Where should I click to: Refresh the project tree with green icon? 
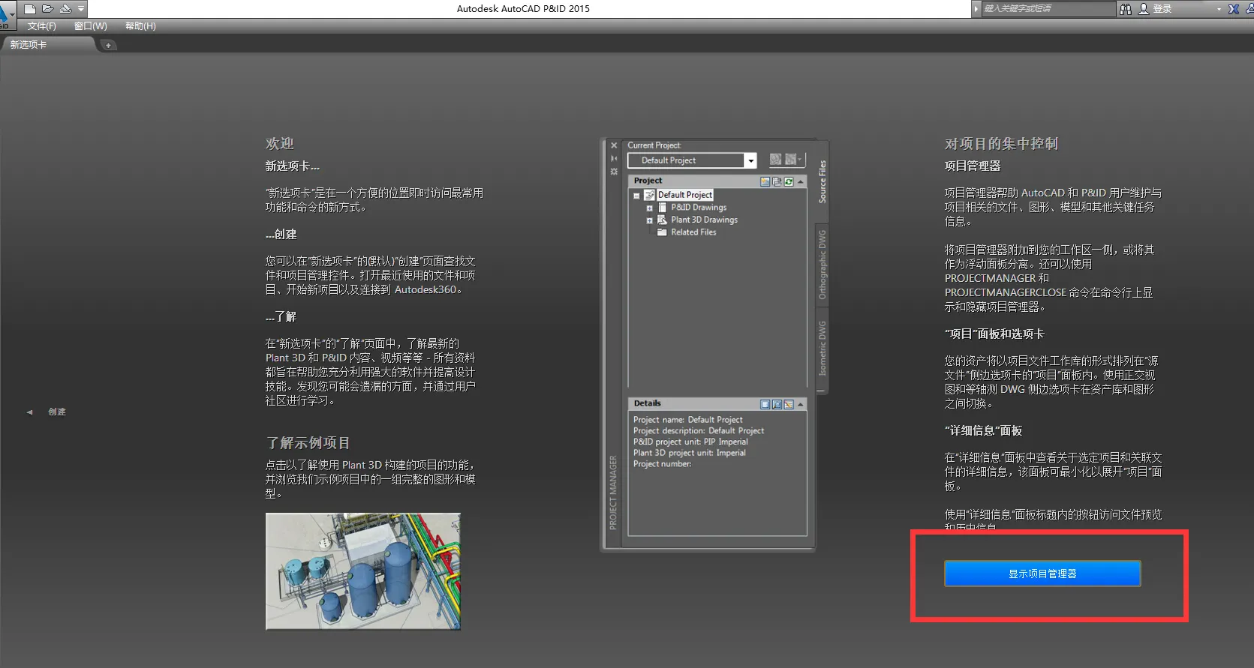789,181
